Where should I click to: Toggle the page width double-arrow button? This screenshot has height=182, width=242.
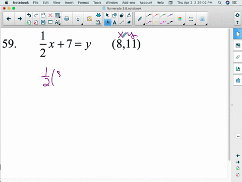tap(238, 136)
